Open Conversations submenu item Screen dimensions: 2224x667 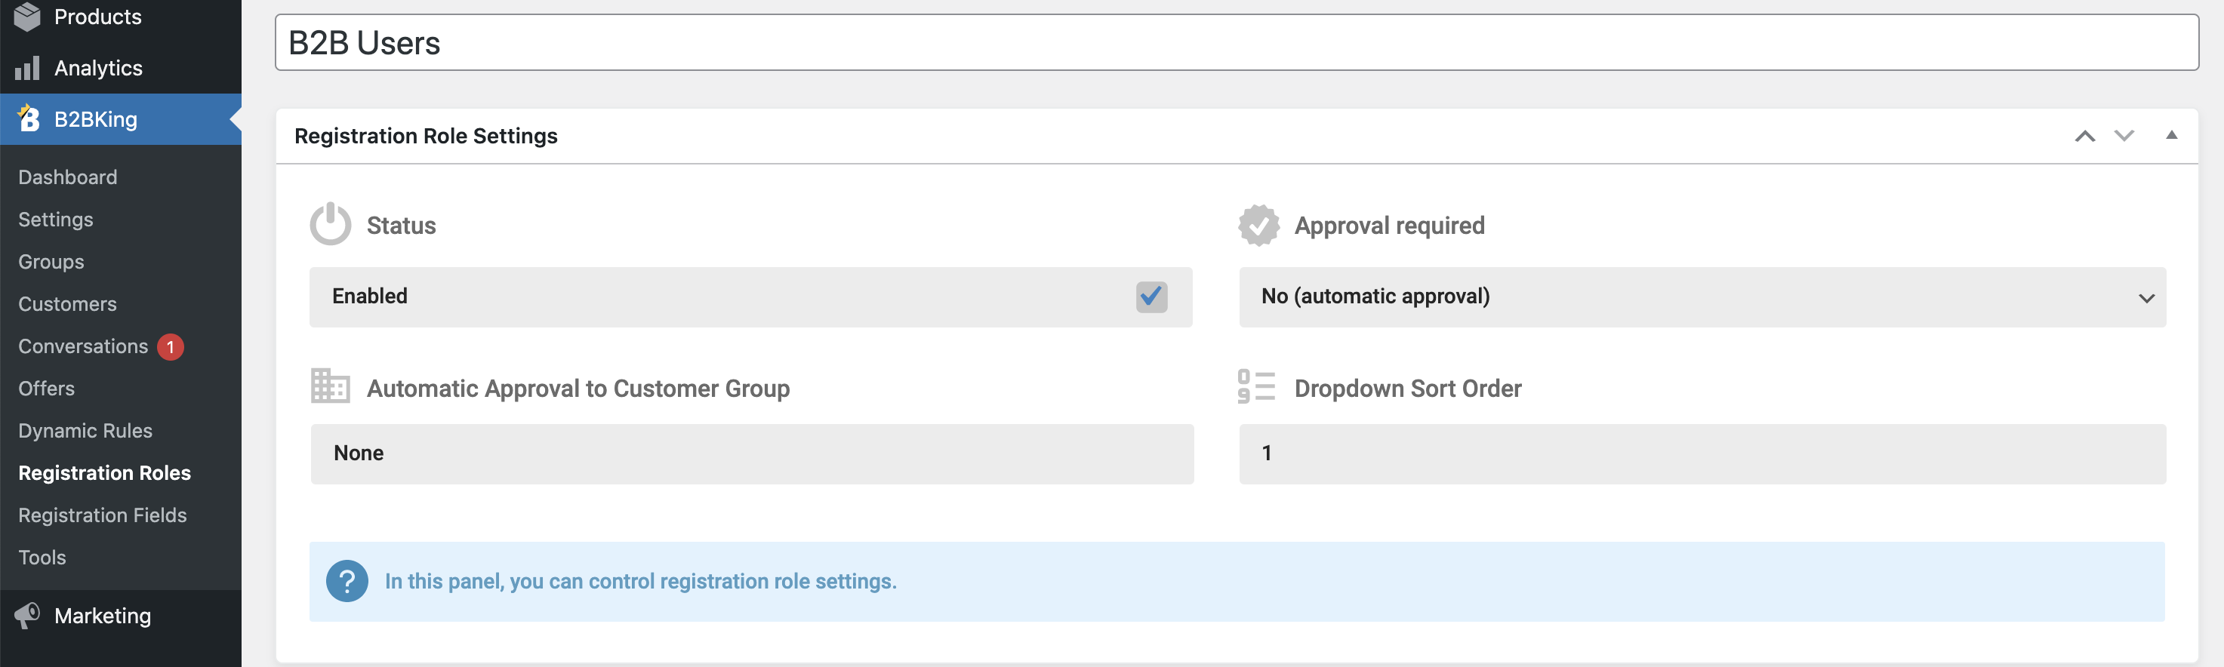(83, 346)
